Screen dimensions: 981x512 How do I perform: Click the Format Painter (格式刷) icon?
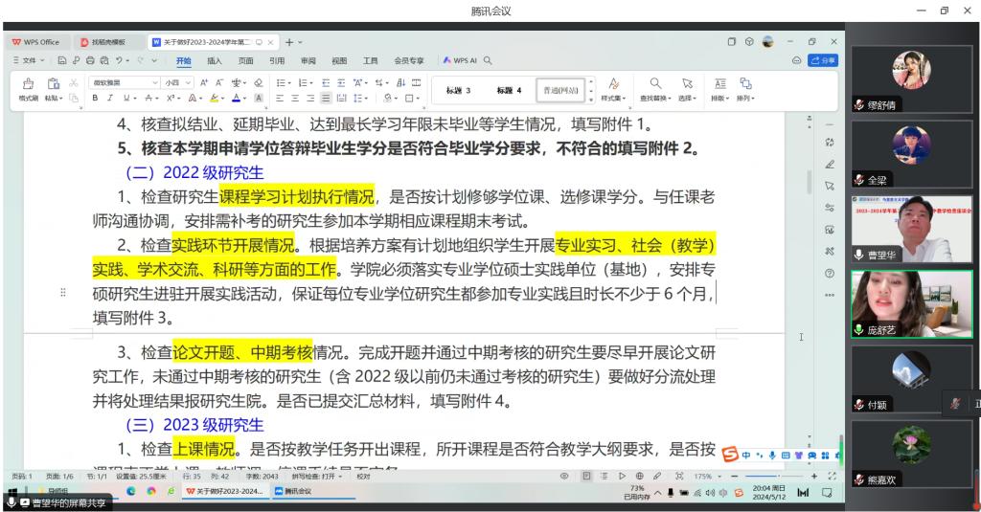coord(28,84)
